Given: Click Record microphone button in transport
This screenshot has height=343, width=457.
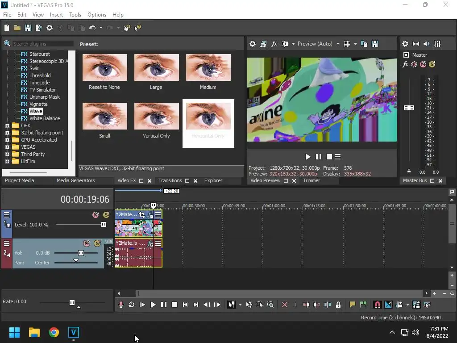Looking at the screenshot, I should pos(121,305).
